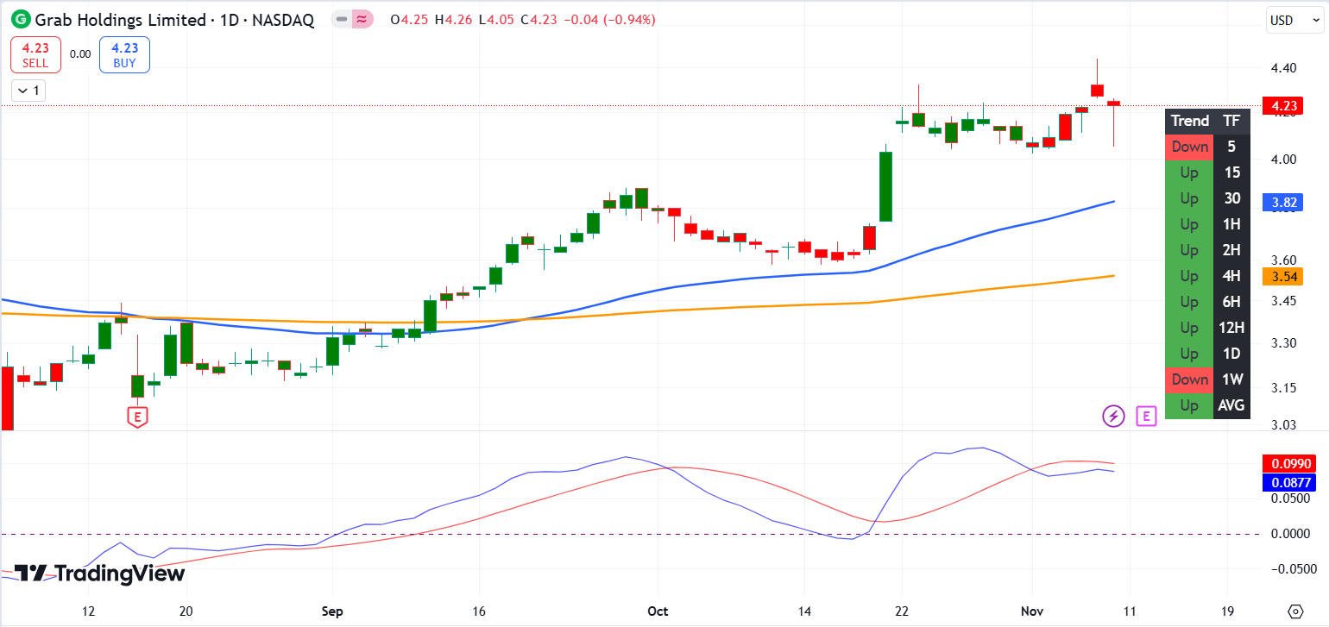Screen dimensions: 1329x627
Task: Click the Grab Holdings green logo icon
Action: pyautogui.click(x=20, y=19)
